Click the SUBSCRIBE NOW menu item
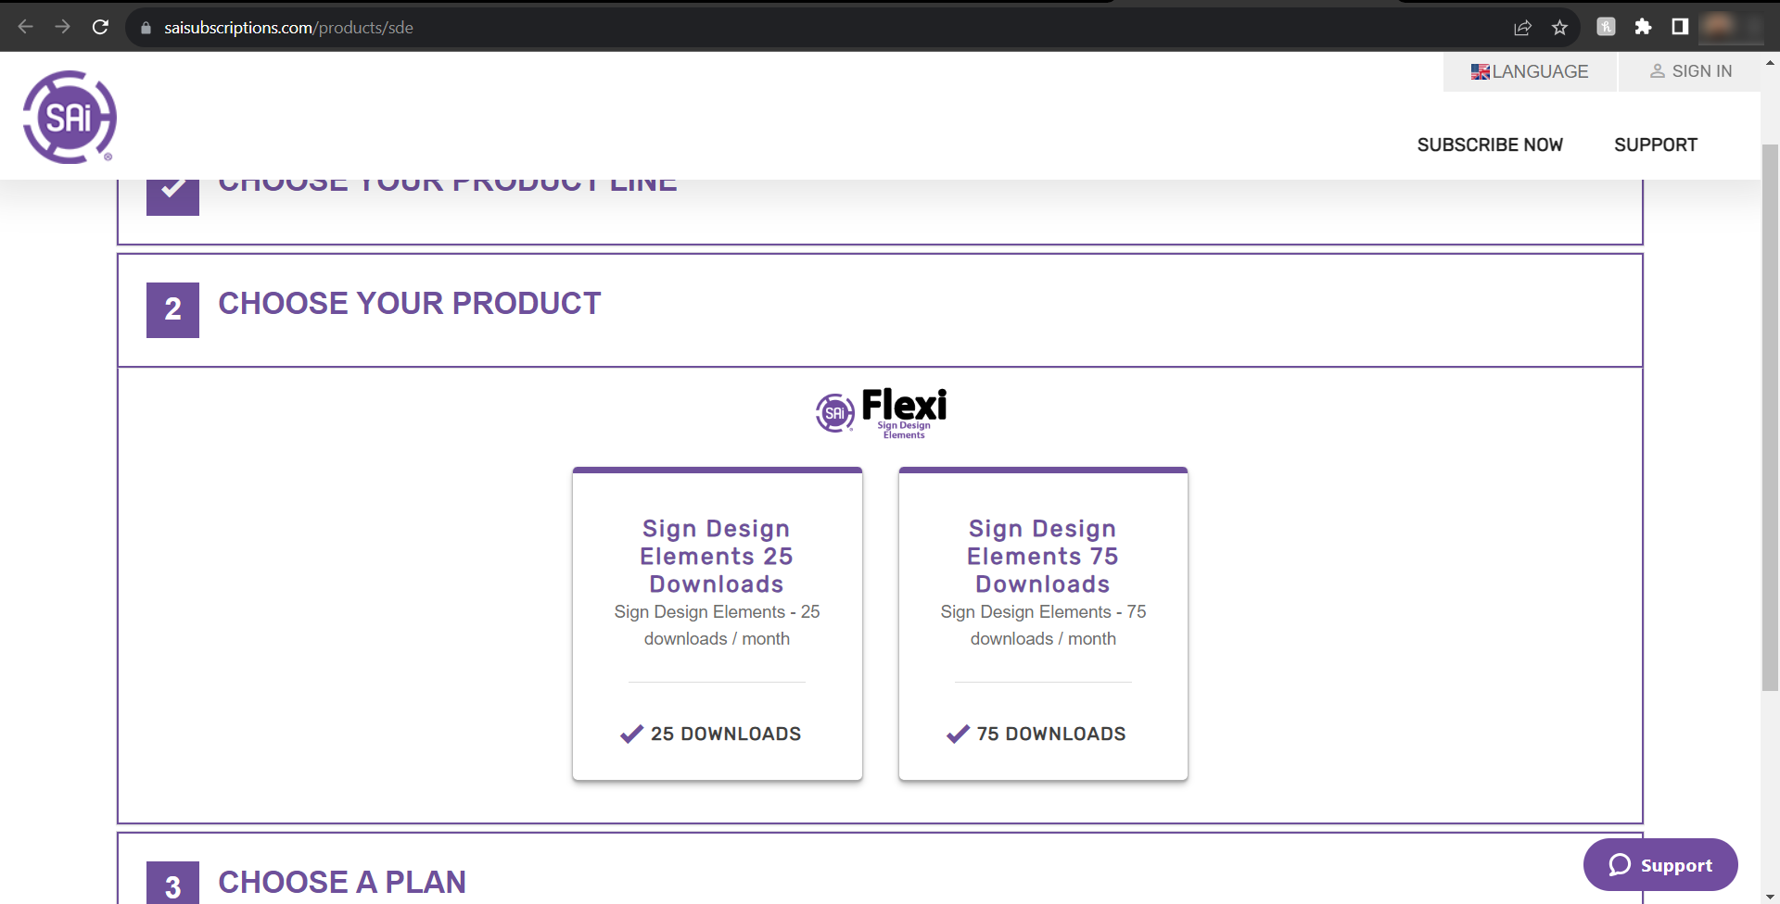 pyautogui.click(x=1490, y=144)
